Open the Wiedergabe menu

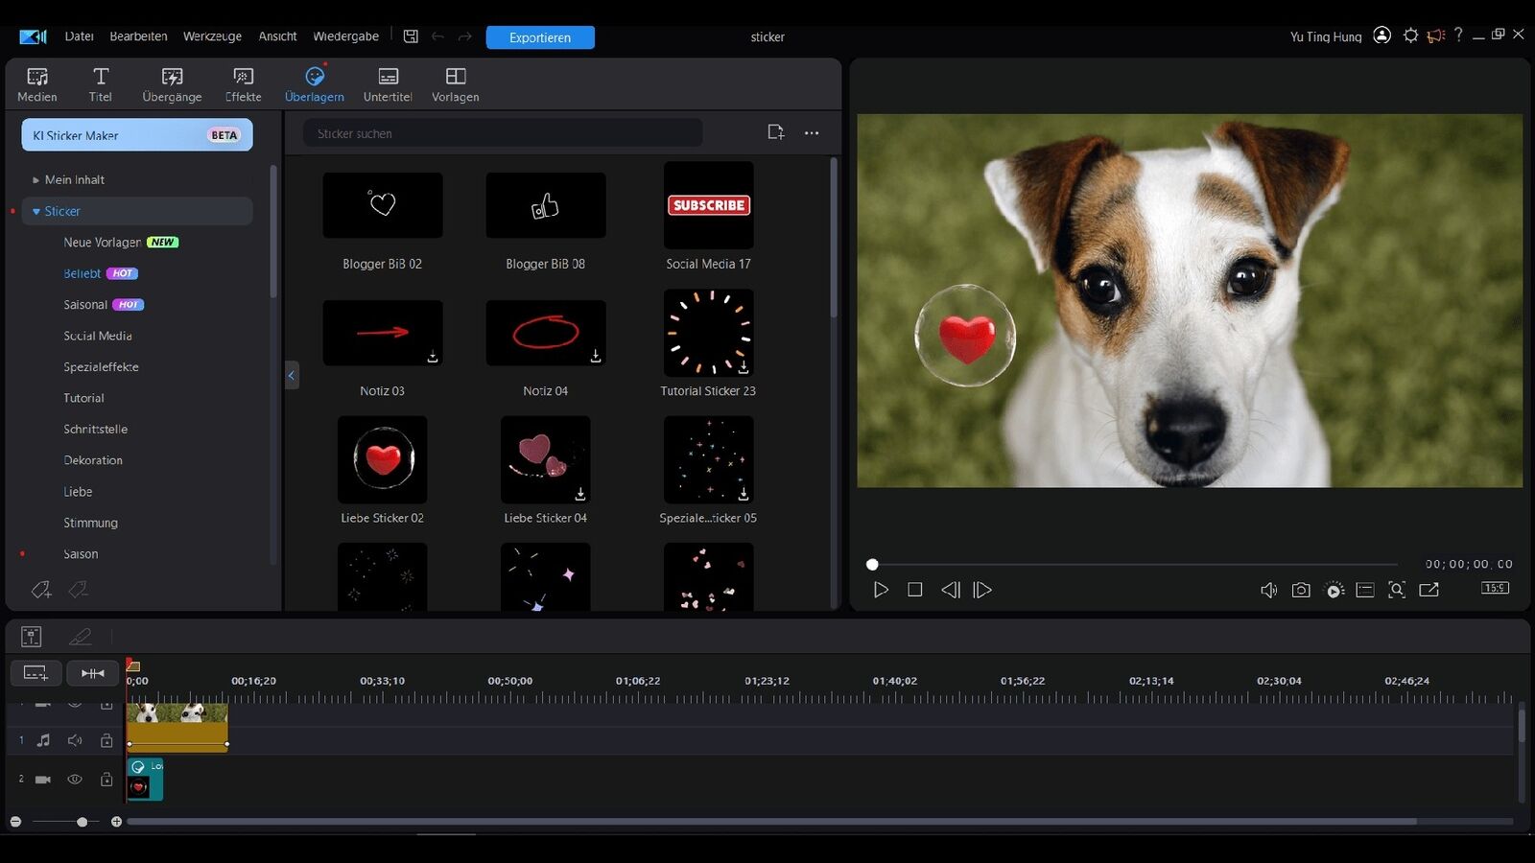345,36
